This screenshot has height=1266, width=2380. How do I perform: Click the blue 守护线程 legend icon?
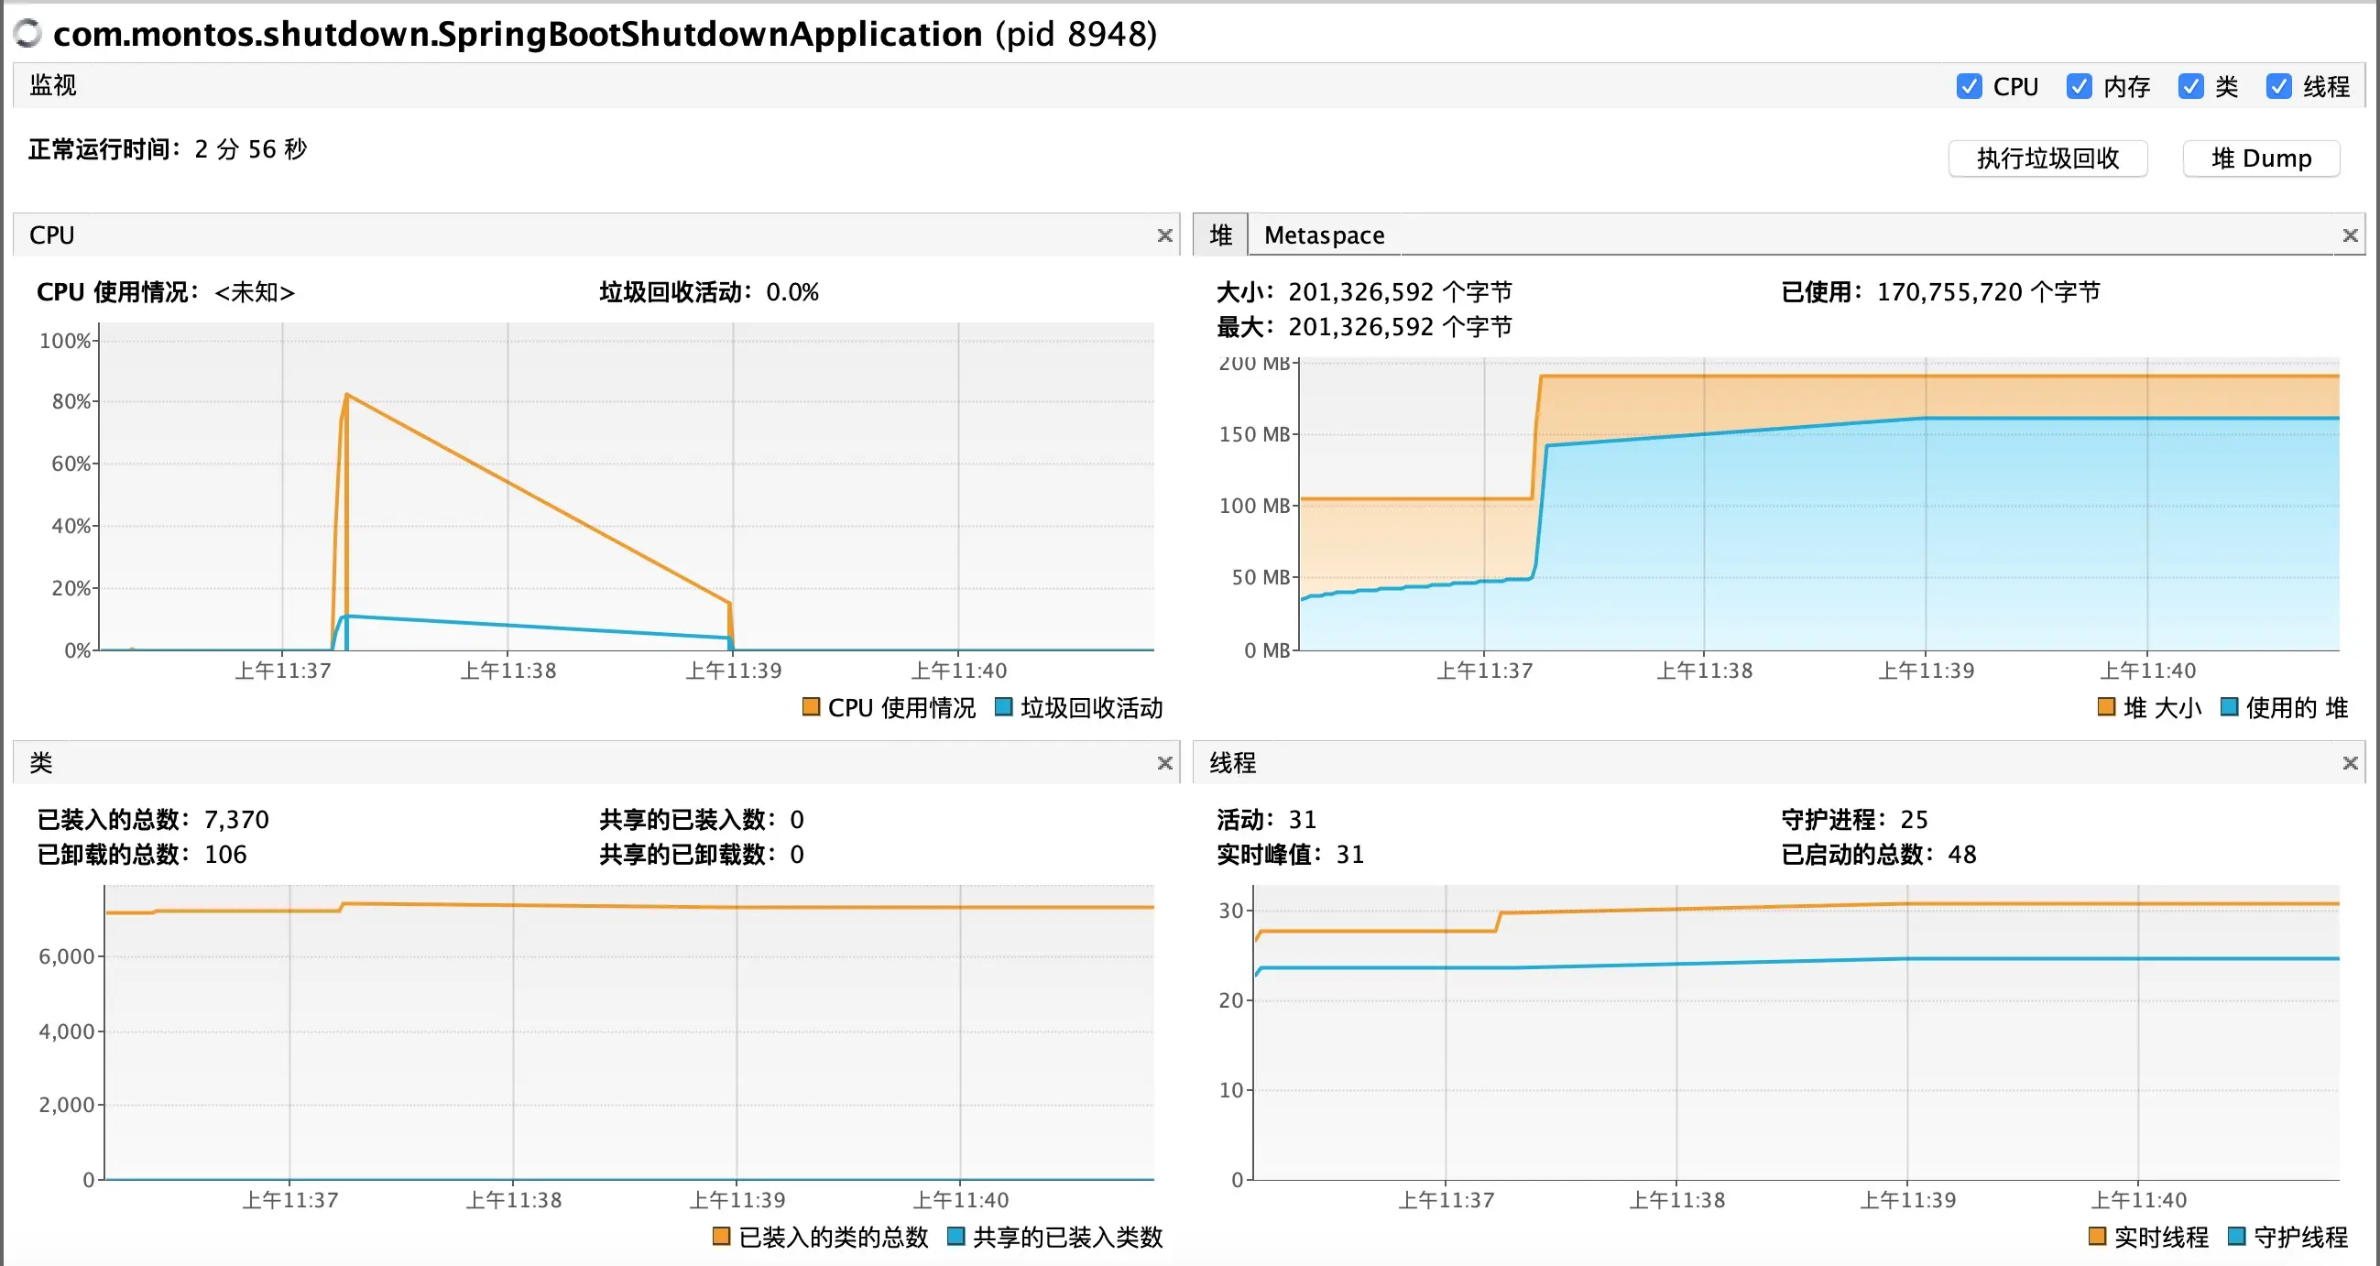click(x=2236, y=1237)
